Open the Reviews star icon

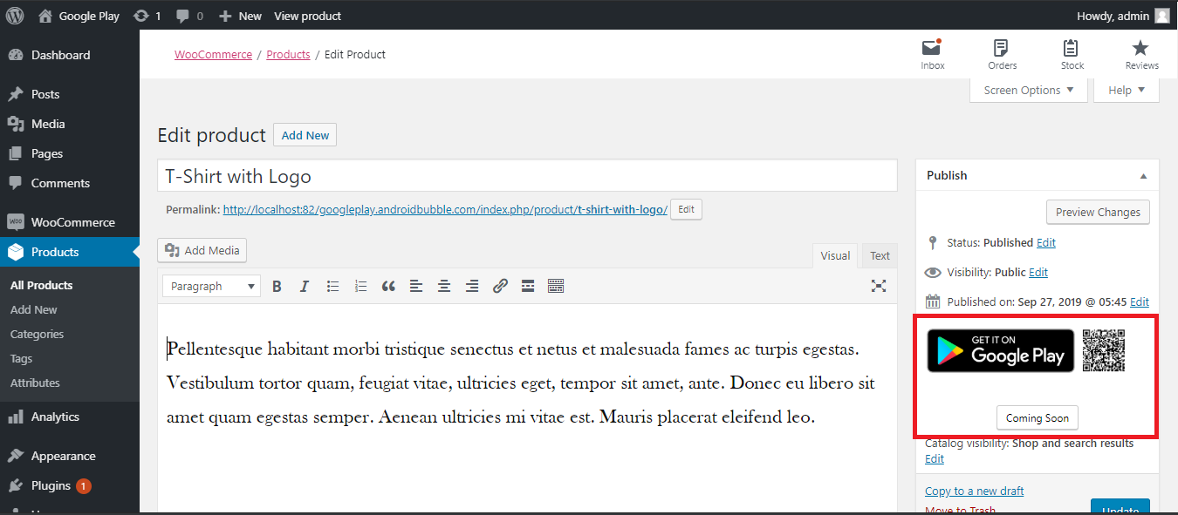coord(1141,54)
